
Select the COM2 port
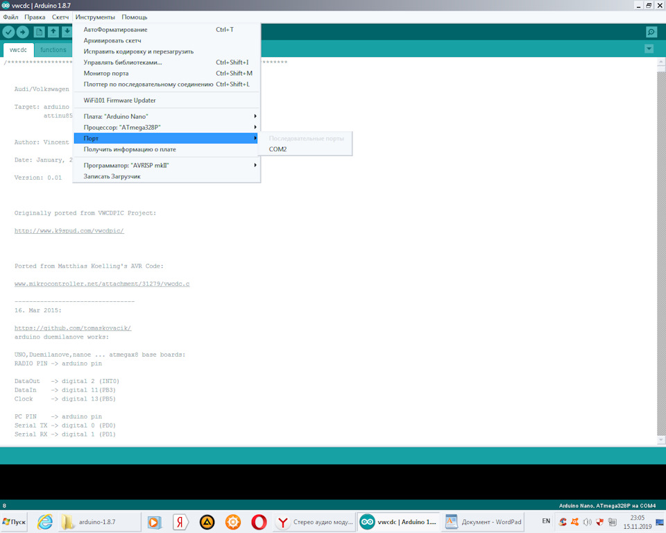(305, 149)
